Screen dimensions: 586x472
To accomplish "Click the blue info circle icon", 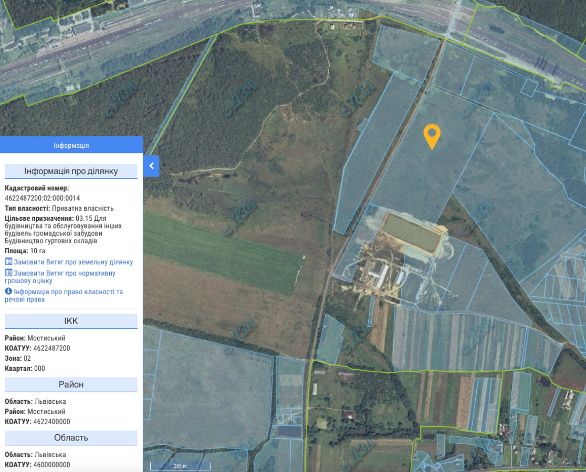I will pyautogui.click(x=8, y=292).
